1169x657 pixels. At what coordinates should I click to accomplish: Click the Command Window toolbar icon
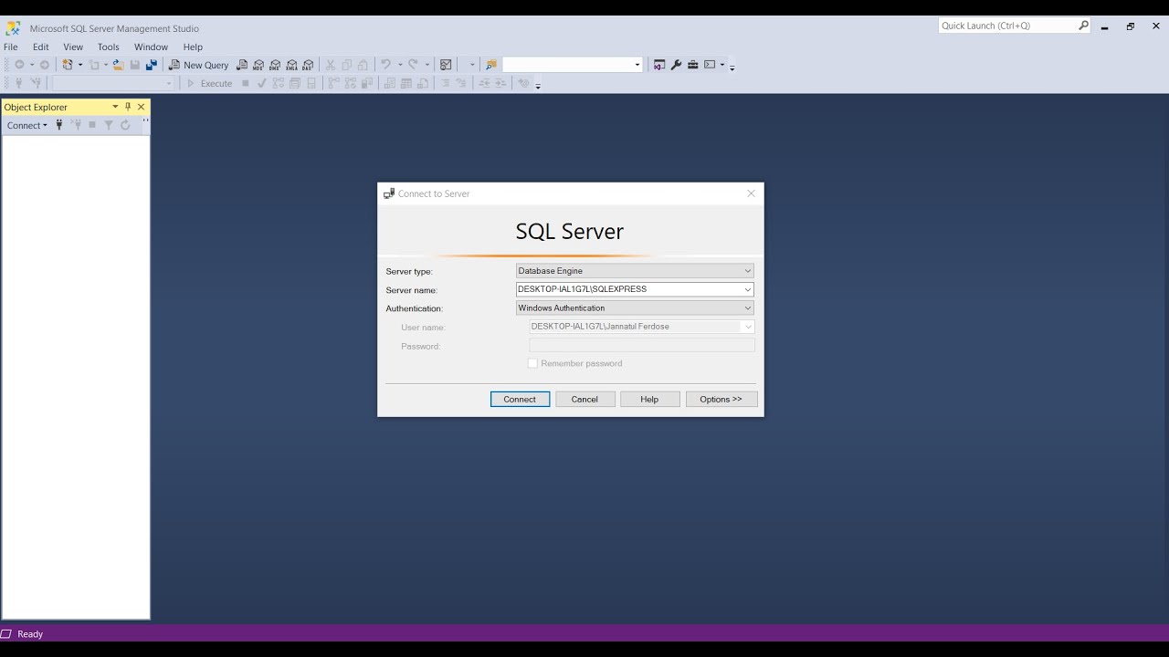[710, 65]
